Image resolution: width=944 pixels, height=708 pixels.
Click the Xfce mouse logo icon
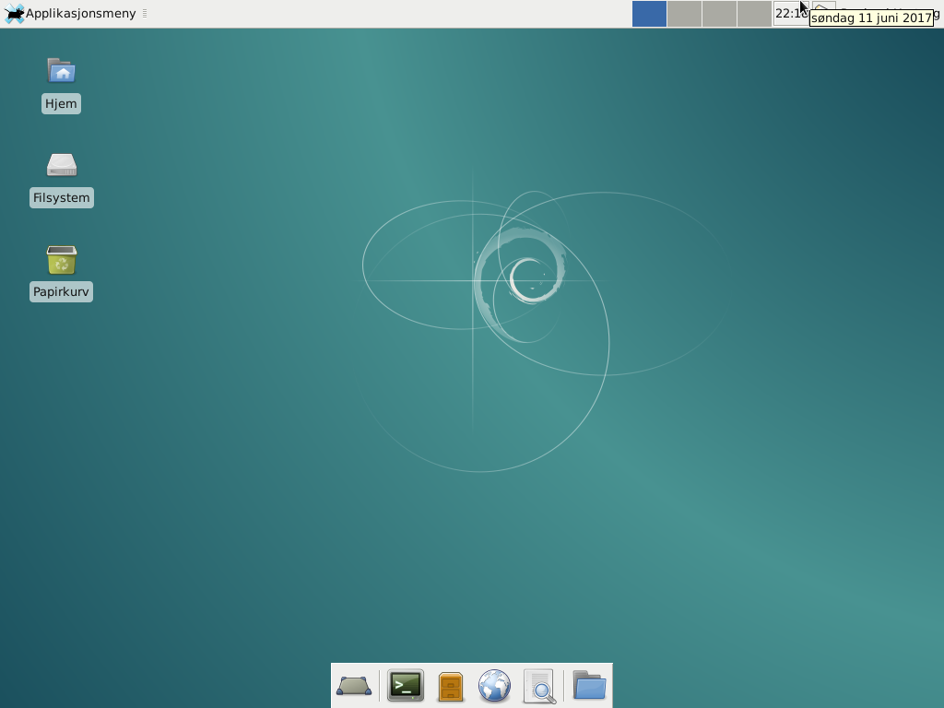point(14,13)
